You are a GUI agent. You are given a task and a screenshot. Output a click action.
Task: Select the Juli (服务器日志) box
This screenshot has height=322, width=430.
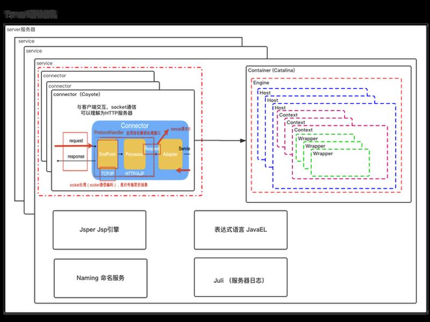(x=240, y=277)
